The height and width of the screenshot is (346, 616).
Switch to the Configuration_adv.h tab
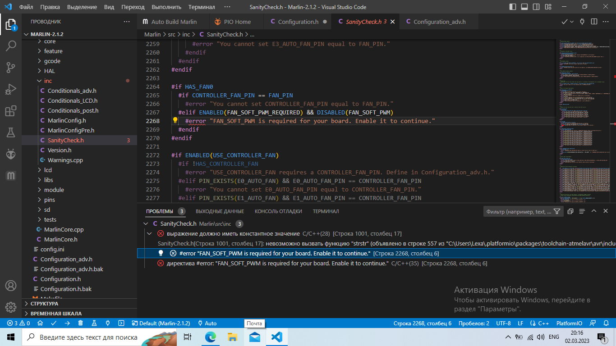pyautogui.click(x=439, y=22)
